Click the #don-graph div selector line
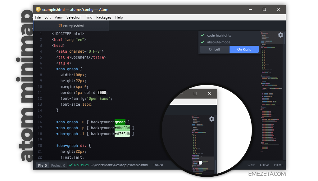Viewport: 318px width, 181px height. tap(73, 146)
